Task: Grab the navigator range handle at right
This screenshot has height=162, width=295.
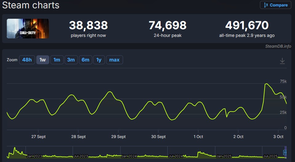Action: click(x=285, y=152)
